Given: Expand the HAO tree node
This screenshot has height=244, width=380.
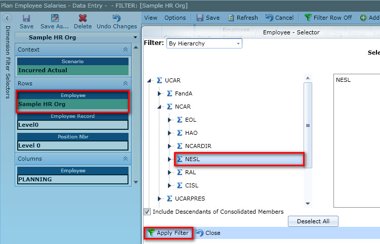Looking at the screenshot, I should (x=170, y=133).
